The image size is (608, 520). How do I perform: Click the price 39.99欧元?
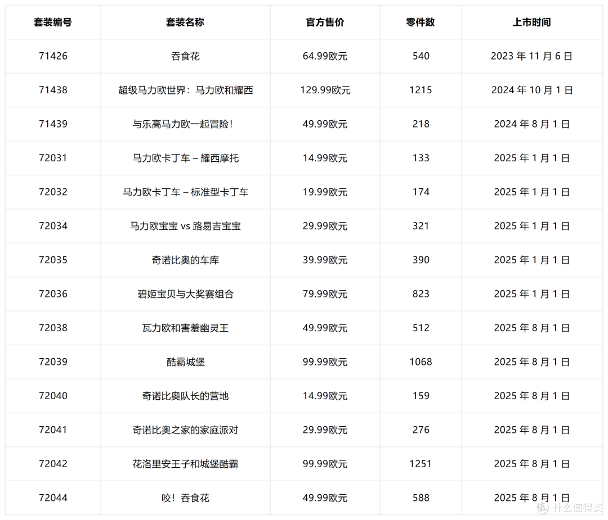pyautogui.click(x=325, y=260)
